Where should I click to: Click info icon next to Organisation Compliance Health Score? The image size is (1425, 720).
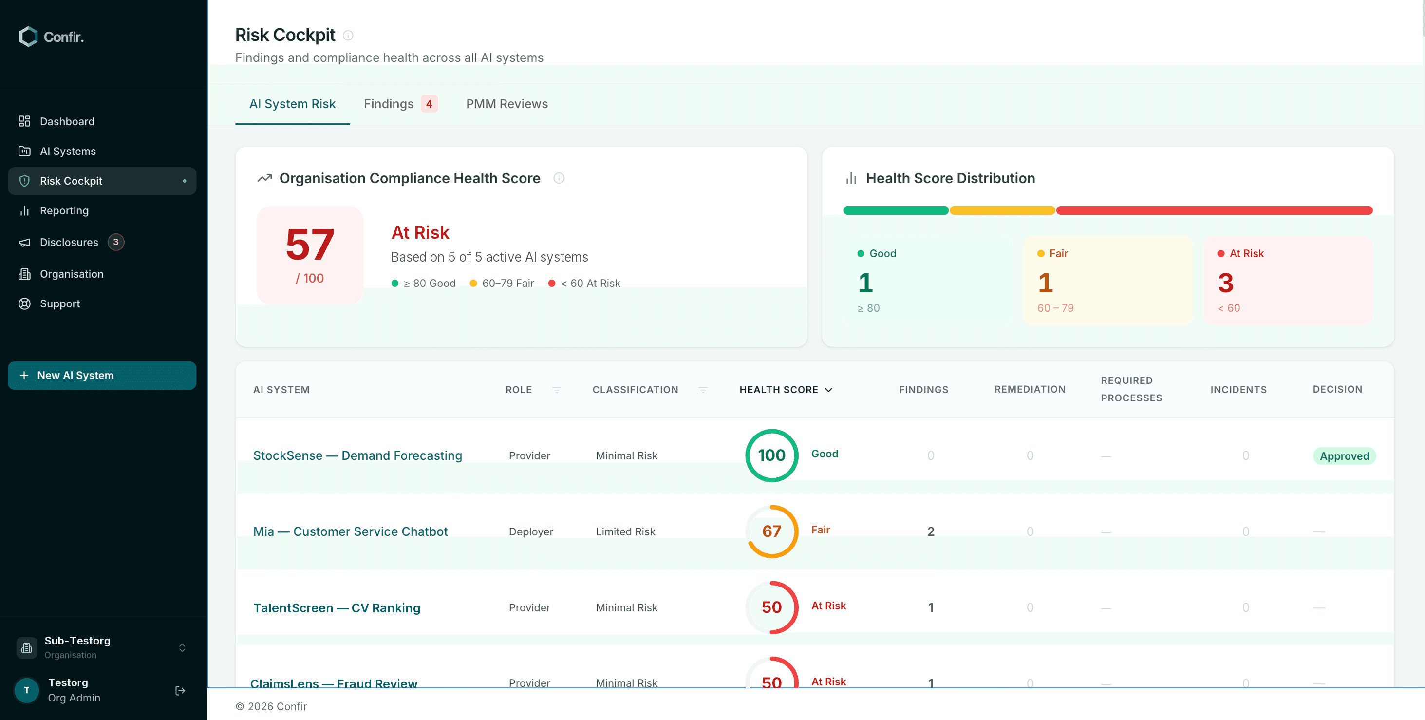tap(559, 178)
